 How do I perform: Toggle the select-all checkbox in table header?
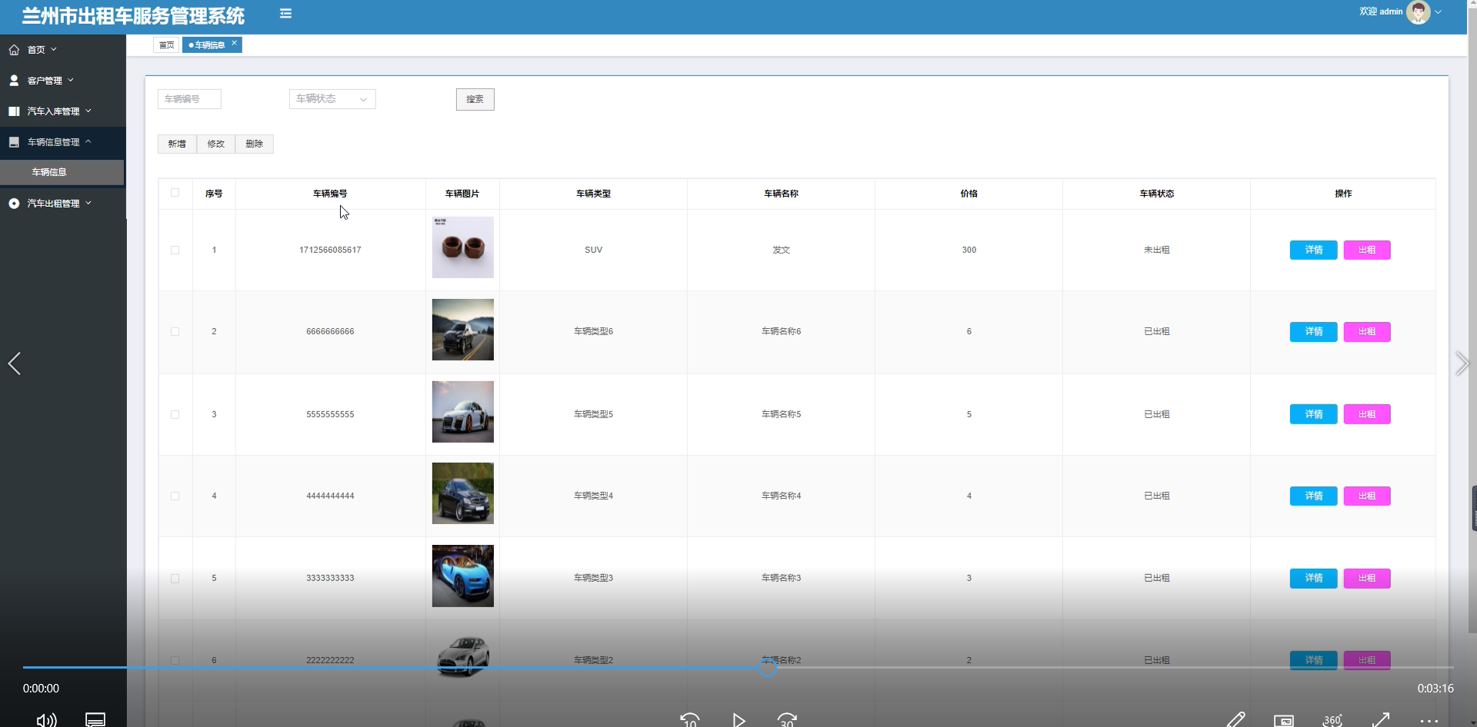point(175,193)
